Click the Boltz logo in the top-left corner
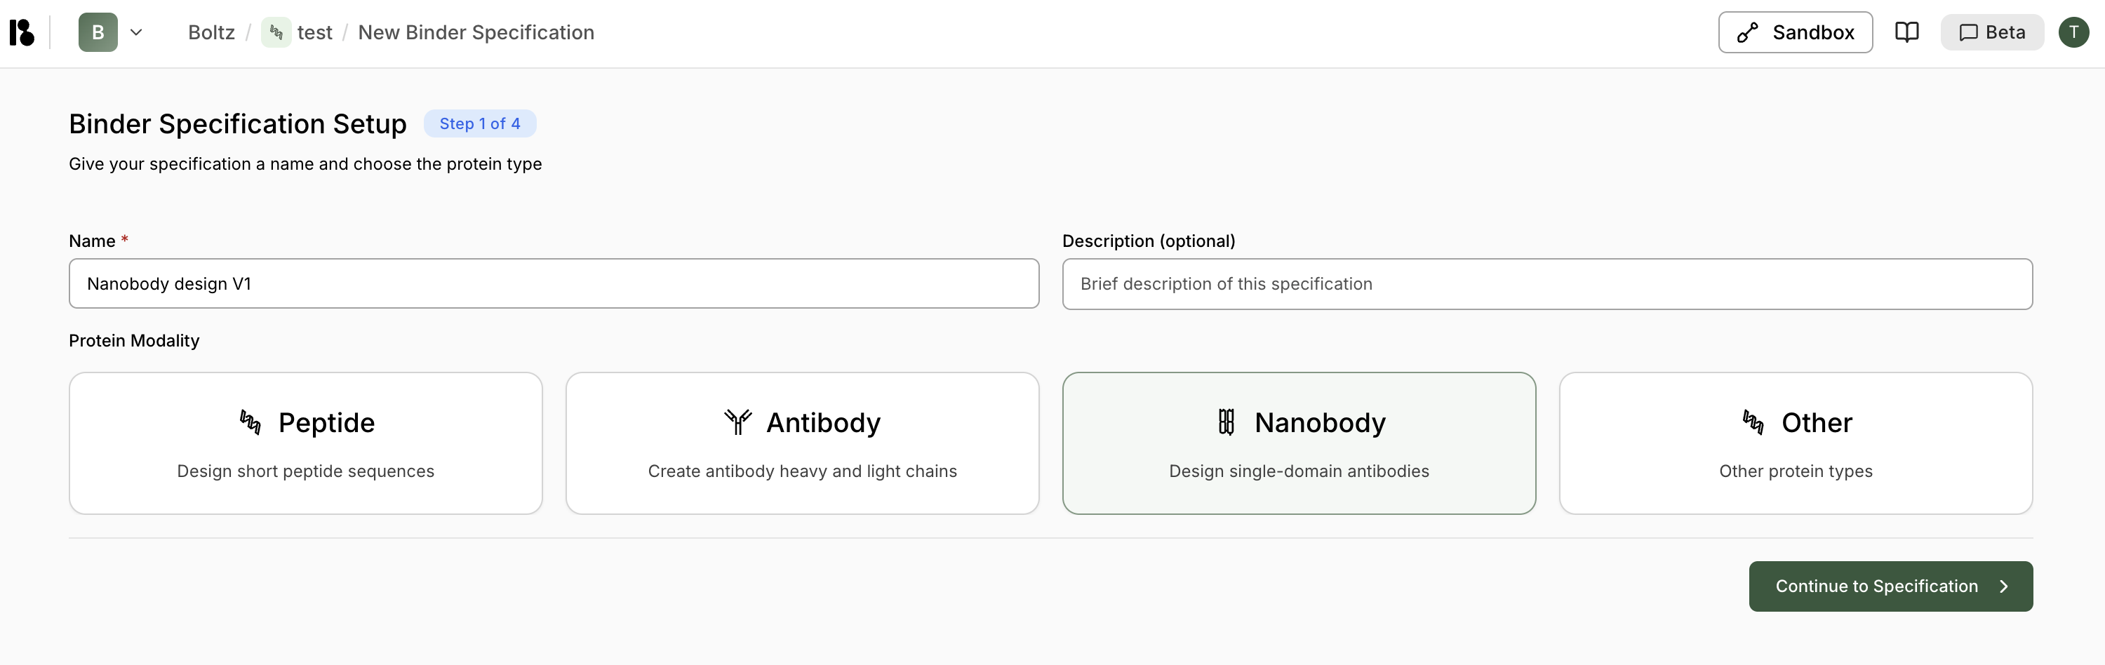Image resolution: width=2105 pixels, height=665 pixels. click(21, 32)
